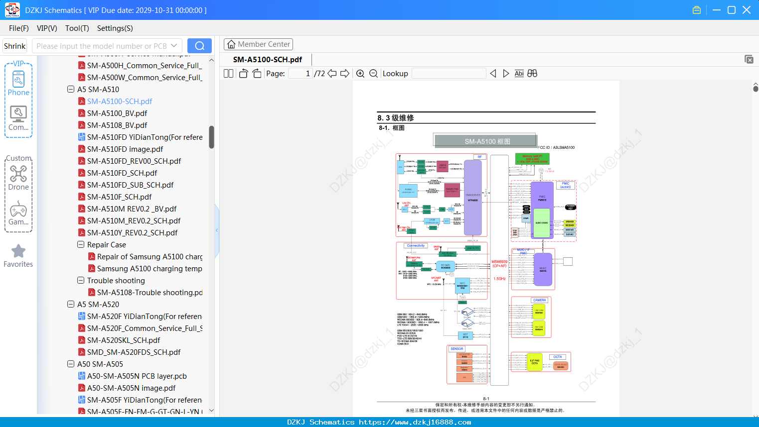
Task: Open the File(F) menu
Action: 19,28
